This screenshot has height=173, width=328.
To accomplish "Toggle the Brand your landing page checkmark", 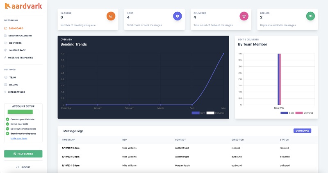I will coord(7,133).
